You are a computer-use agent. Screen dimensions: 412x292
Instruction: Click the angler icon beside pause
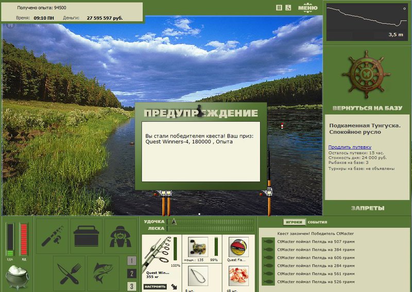pos(288,8)
